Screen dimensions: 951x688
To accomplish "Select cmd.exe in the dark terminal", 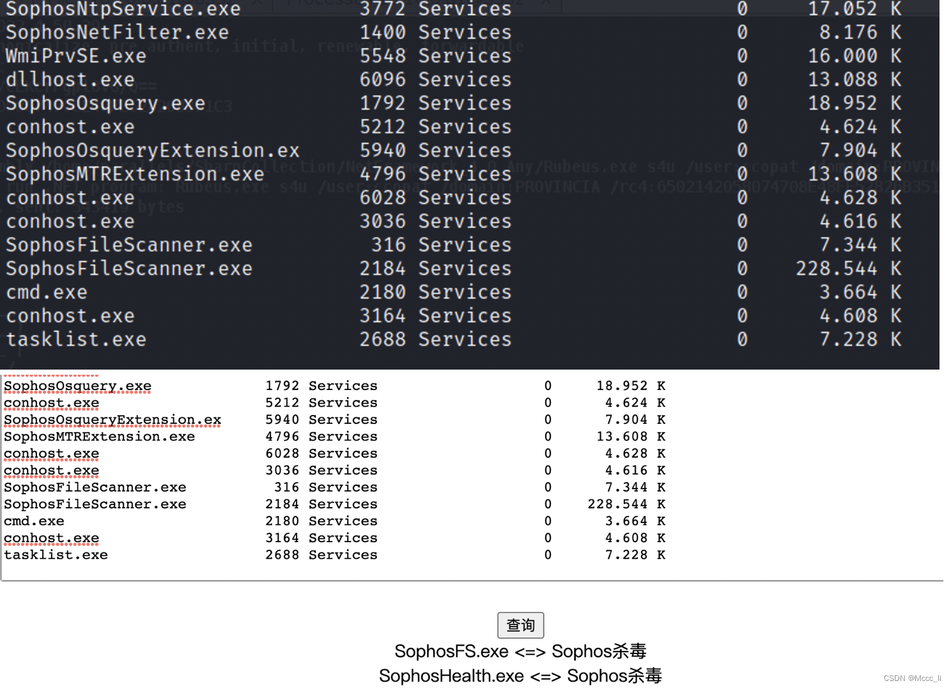I will pyautogui.click(x=47, y=293).
